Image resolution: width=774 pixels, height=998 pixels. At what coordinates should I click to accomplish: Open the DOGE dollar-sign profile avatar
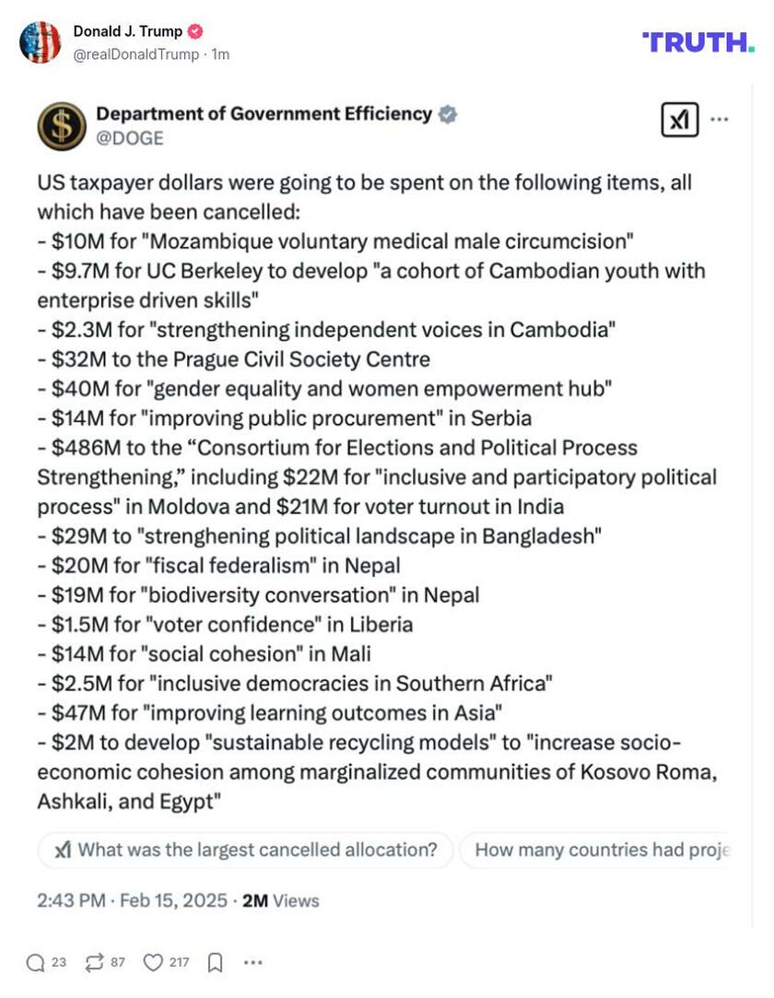click(x=62, y=126)
